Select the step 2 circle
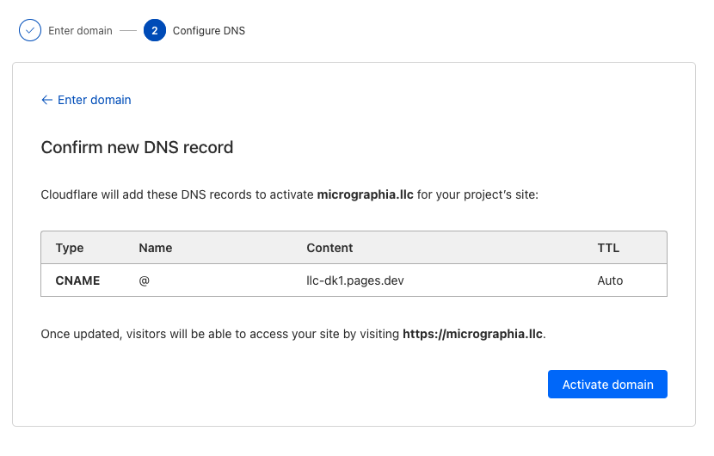714x456 pixels. click(155, 30)
